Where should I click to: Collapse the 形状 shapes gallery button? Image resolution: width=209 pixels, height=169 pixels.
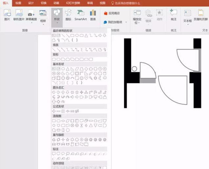[57, 17]
